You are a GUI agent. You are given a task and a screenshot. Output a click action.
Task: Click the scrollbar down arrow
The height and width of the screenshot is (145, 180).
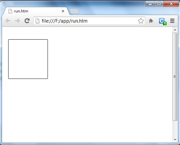(x=175, y=140)
